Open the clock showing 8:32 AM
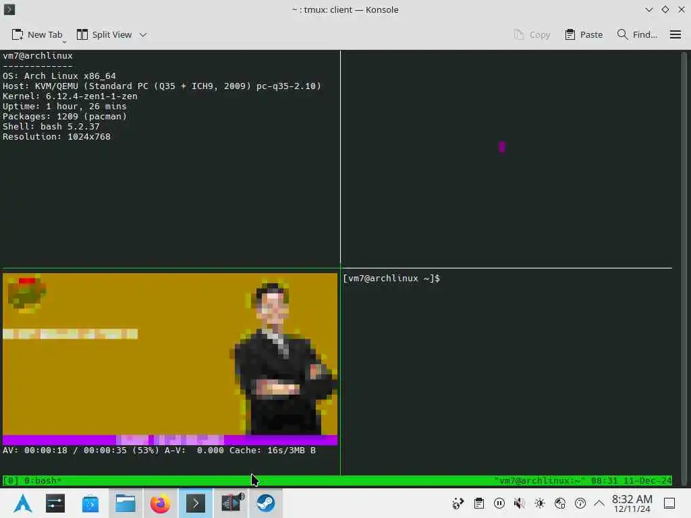The height and width of the screenshot is (518, 691). (632, 503)
